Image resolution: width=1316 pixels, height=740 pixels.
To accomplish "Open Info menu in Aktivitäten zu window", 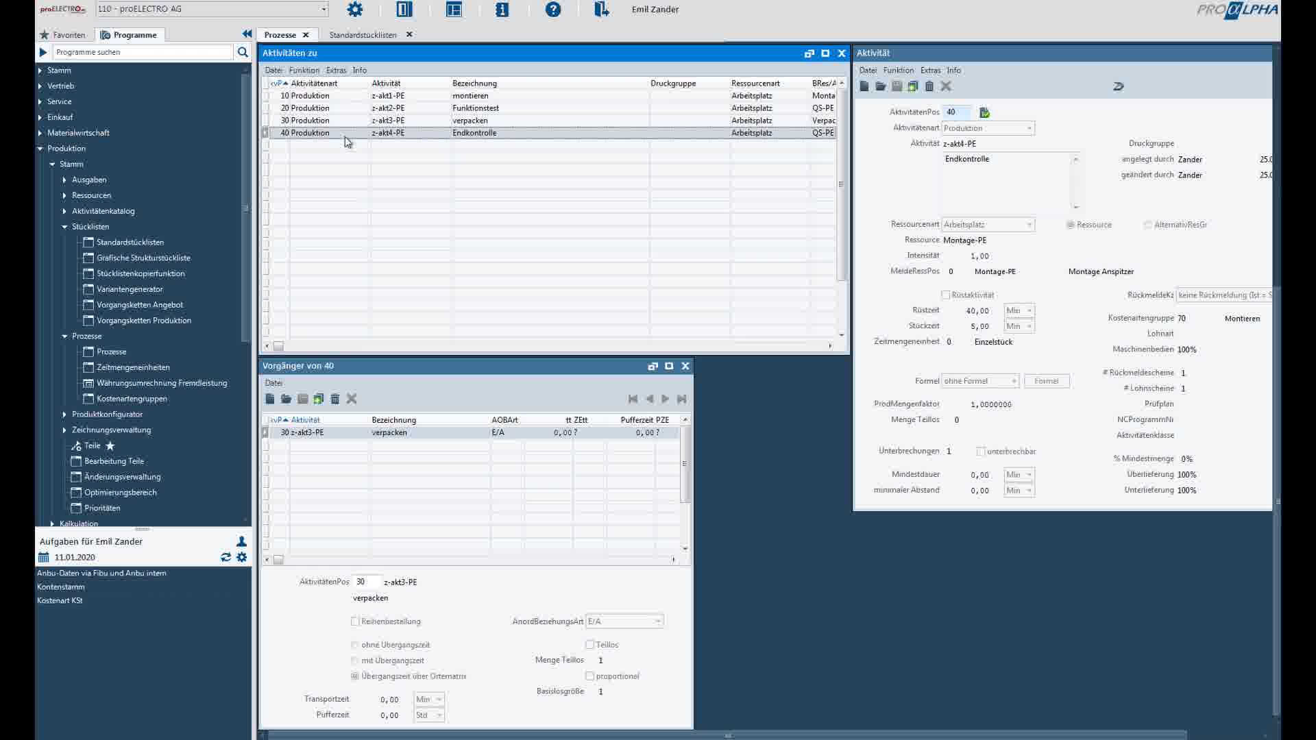I will pos(360,71).
